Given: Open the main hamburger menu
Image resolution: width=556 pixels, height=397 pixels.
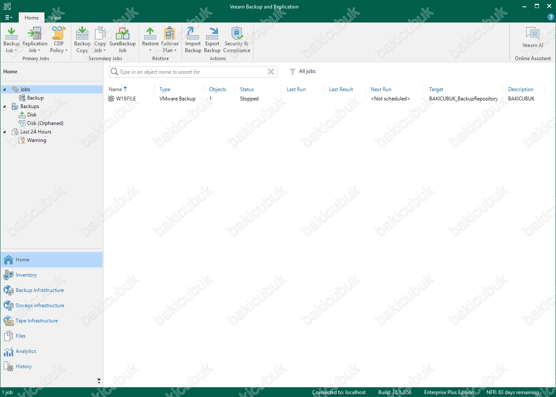Looking at the screenshot, I should [8, 17].
